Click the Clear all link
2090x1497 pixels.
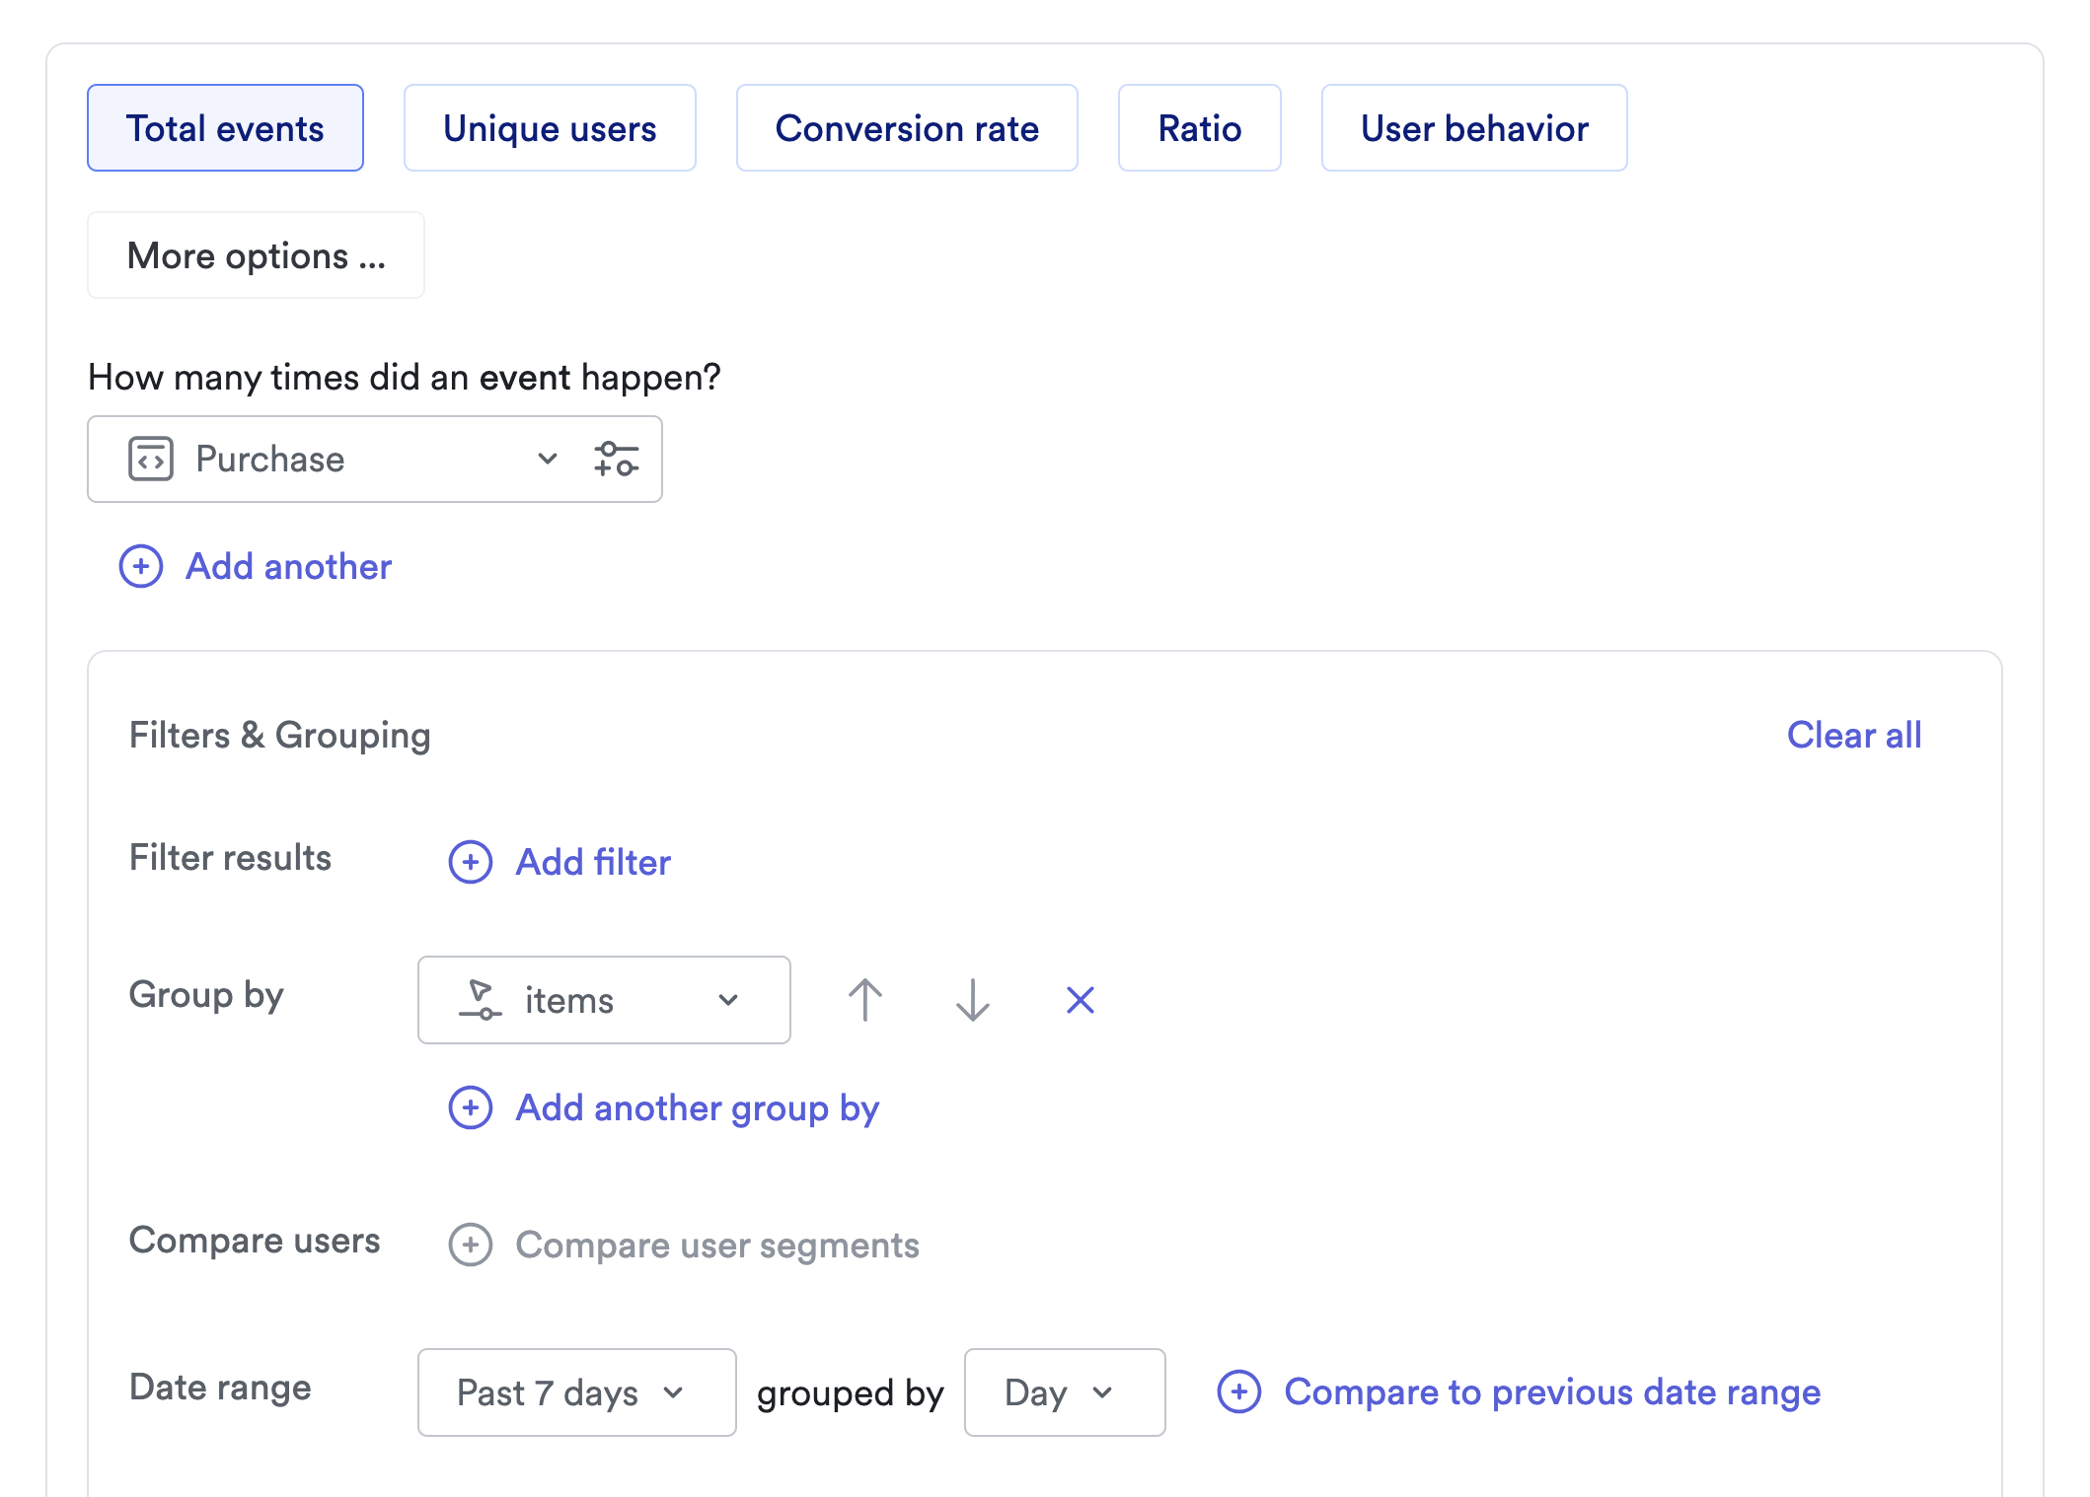[x=1853, y=736]
